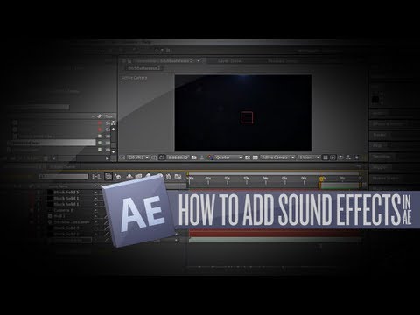Screen dimensions: 420x315
Task: Open Black Solid 5 row dropdown arrow
Action: click(95, 192)
